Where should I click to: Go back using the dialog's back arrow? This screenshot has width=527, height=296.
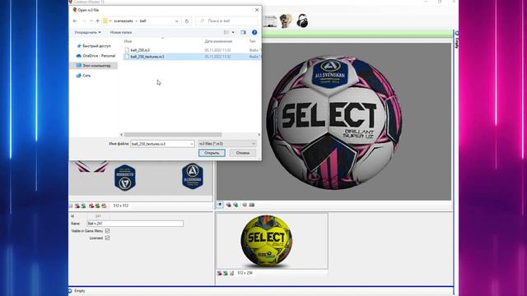pyautogui.click(x=75, y=21)
